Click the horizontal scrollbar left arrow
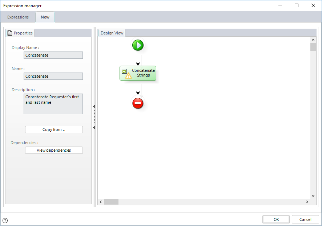 point(101,202)
